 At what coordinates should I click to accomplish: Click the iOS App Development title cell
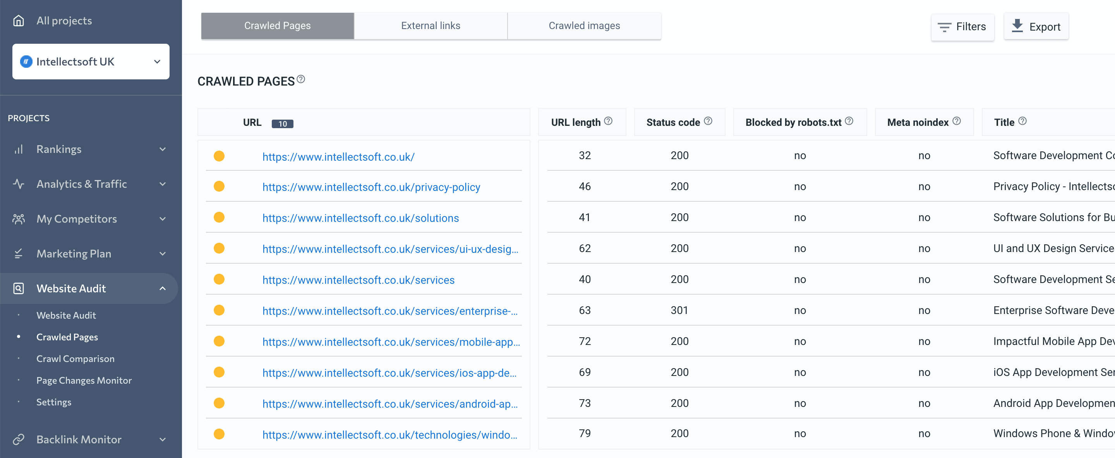[x=1053, y=372]
